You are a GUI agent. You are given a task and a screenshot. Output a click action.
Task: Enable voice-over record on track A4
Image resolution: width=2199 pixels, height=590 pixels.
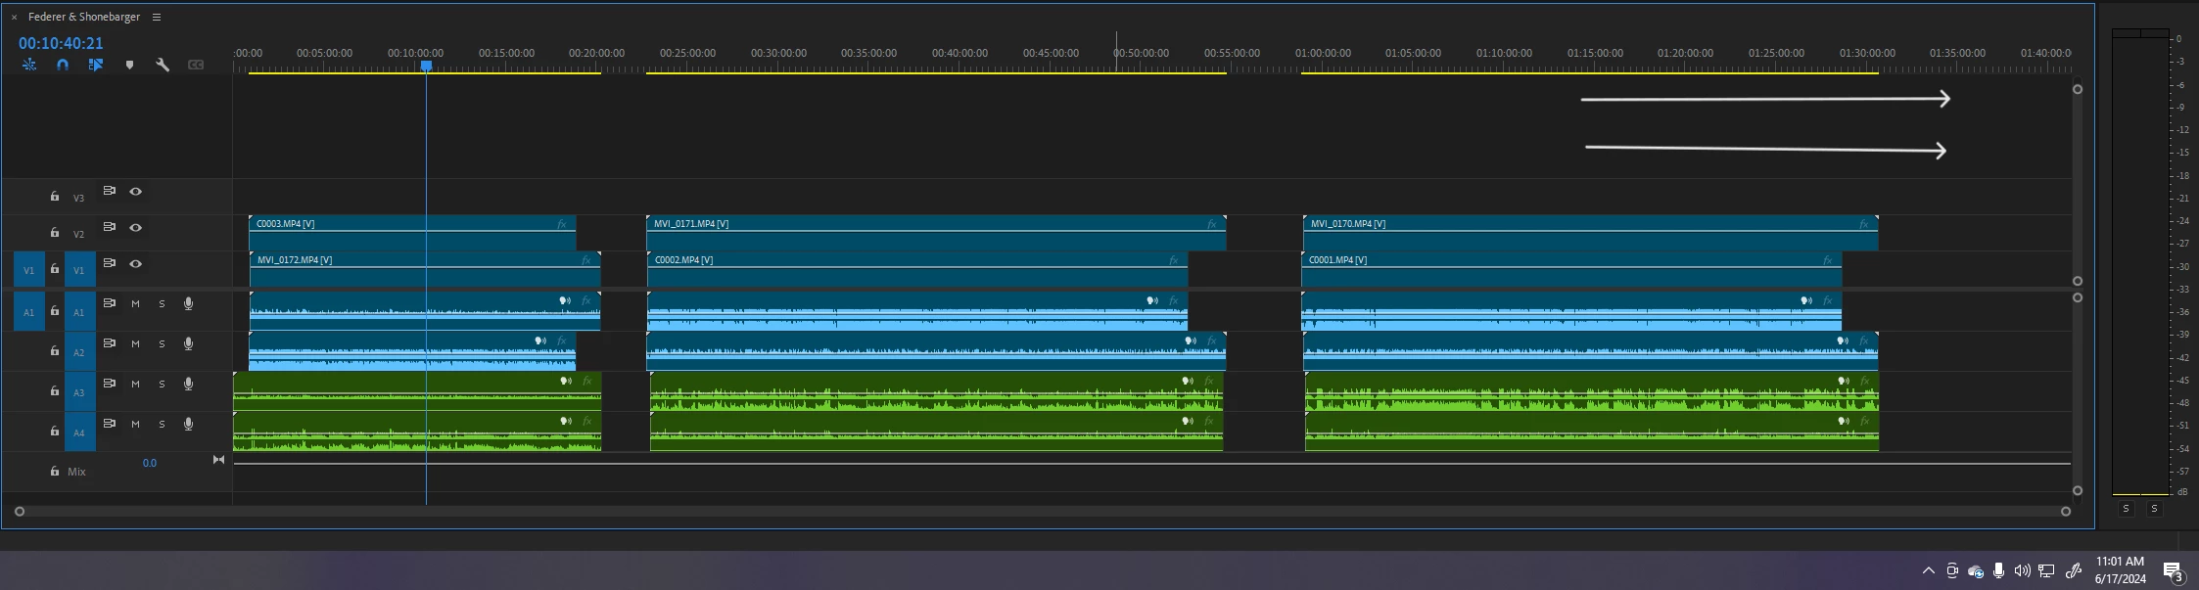coord(189,425)
